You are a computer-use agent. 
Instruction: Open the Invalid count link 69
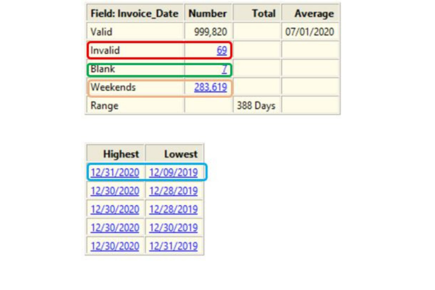pyautogui.click(x=222, y=51)
